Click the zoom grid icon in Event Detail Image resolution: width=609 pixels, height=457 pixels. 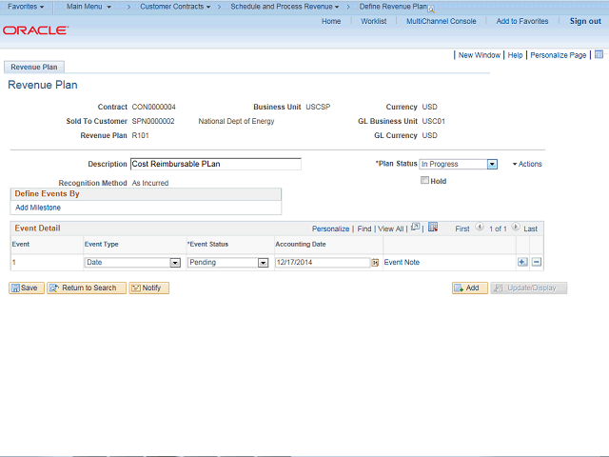415,227
